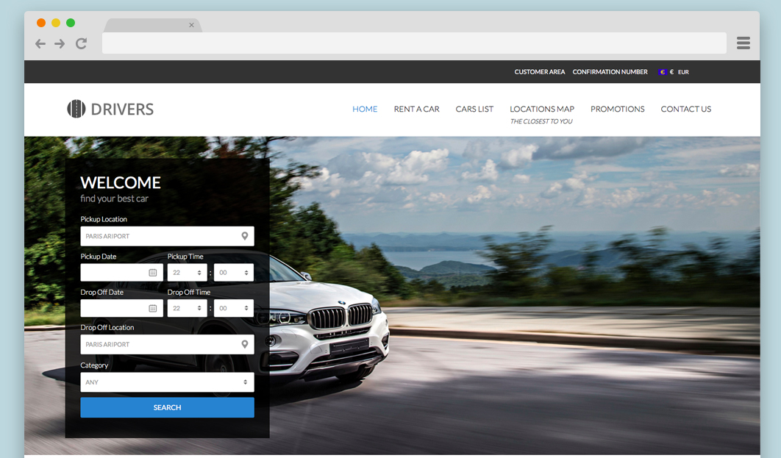Click the browser address bar
The height and width of the screenshot is (458, 781).
(414, 43)
